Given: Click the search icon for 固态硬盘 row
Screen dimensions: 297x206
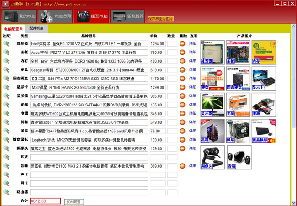Looking at the screenshot, I should (6, 79).
